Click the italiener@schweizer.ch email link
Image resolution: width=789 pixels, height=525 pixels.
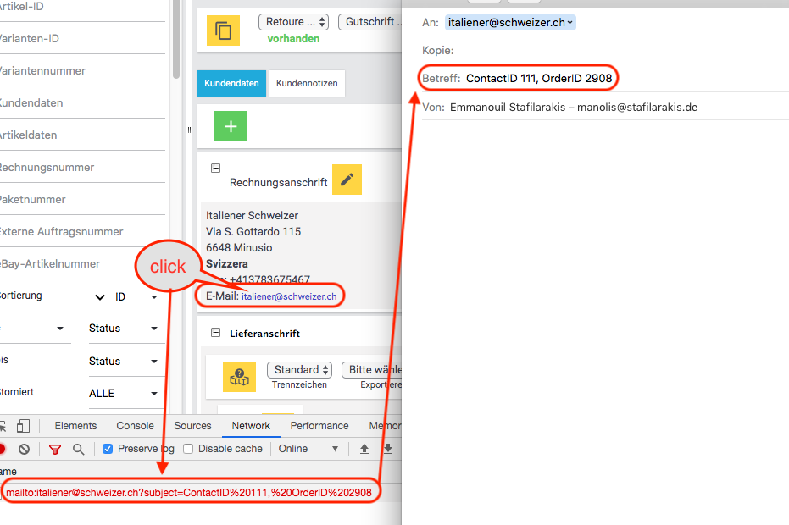pyautogui.click(x=289, y=296)
